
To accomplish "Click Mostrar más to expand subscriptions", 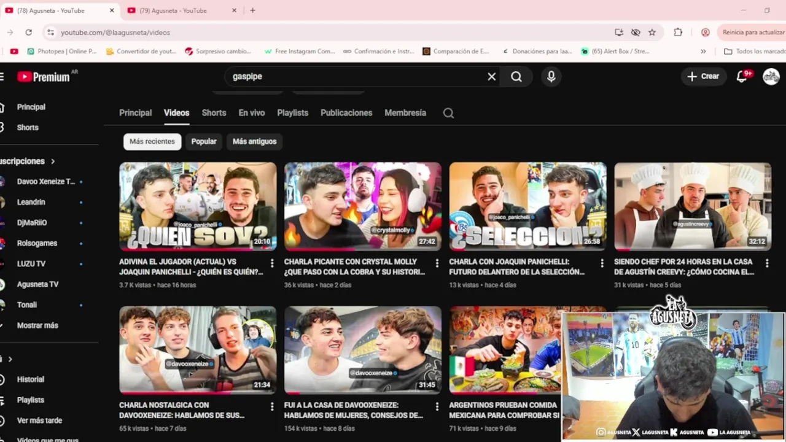I will click(37, 325).
